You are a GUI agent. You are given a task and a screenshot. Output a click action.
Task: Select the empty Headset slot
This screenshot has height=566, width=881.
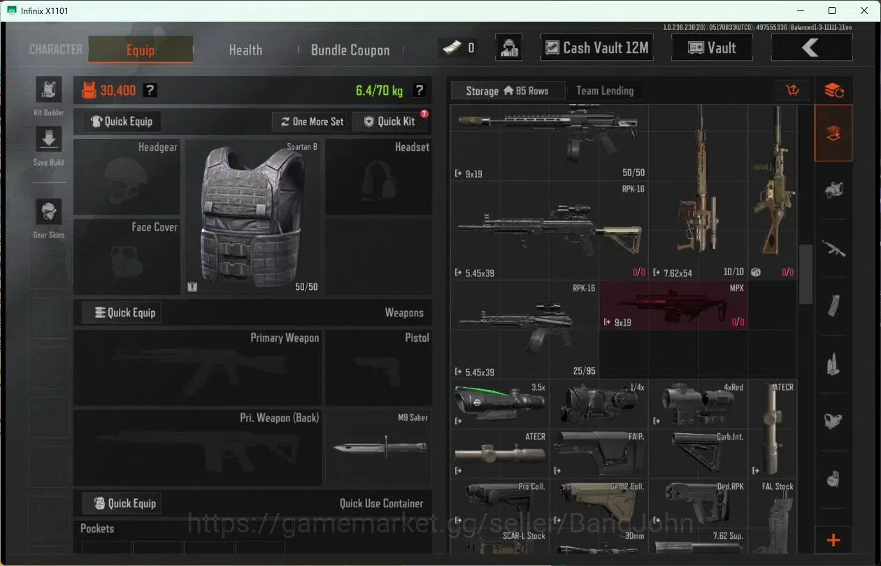[x=378, y=177]
